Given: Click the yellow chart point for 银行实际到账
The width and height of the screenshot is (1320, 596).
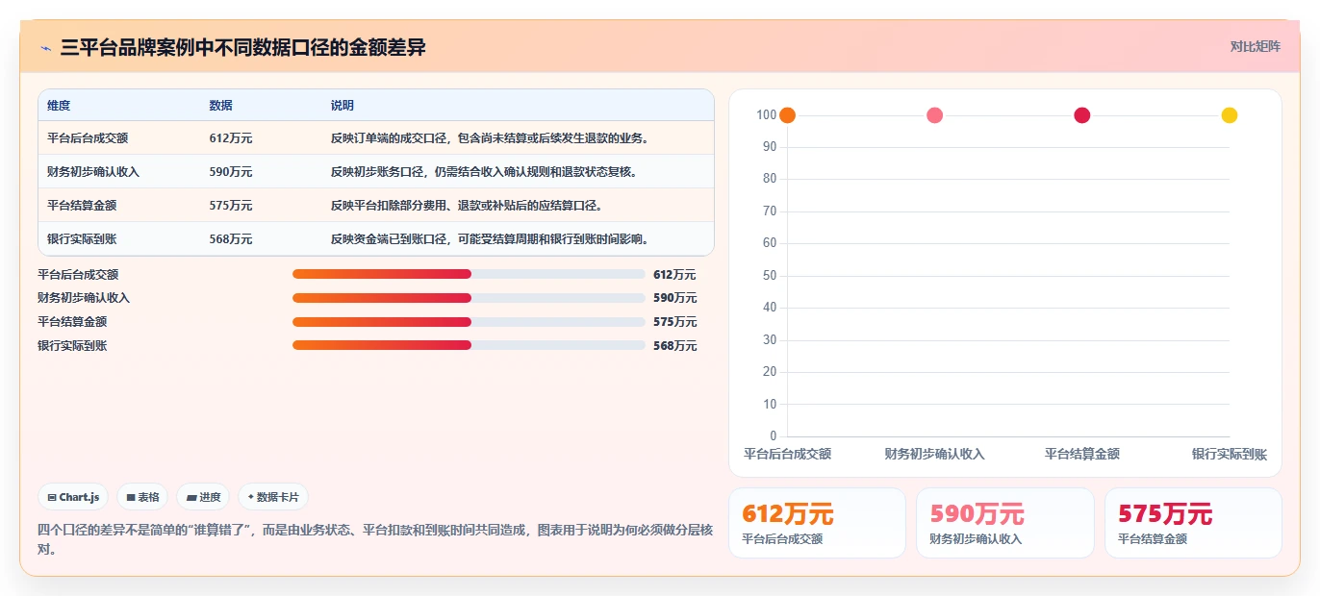Looking at the screenshot, I should click(1229, 115).
